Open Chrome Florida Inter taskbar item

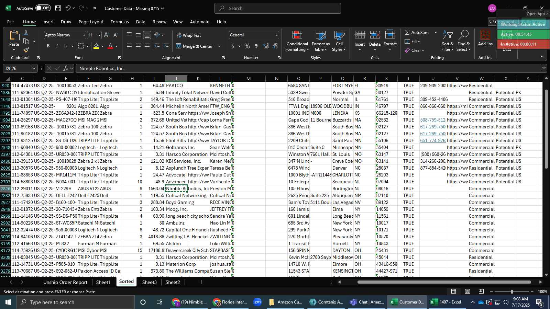(230, 302)
